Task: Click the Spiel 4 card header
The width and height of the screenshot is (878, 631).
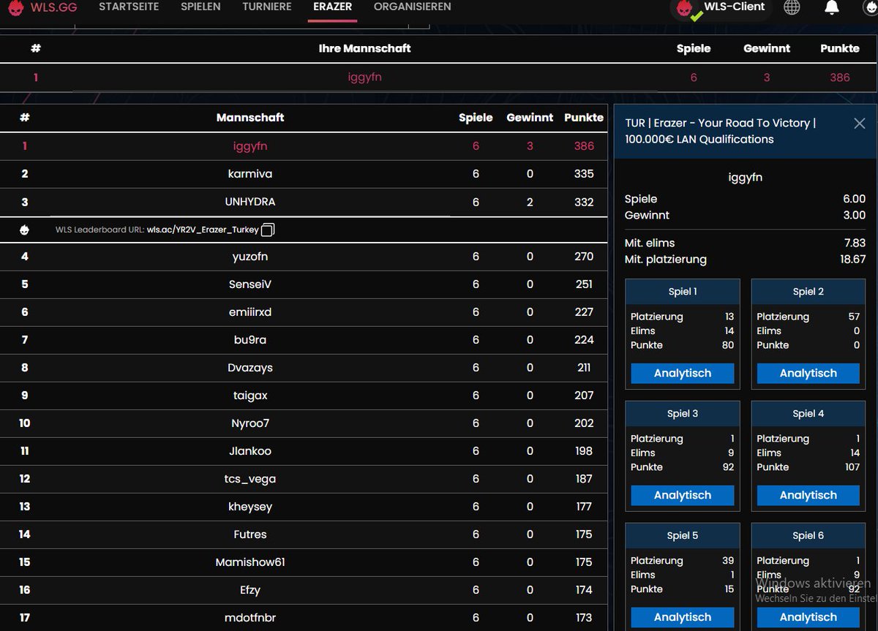Action: click(808, 414)
